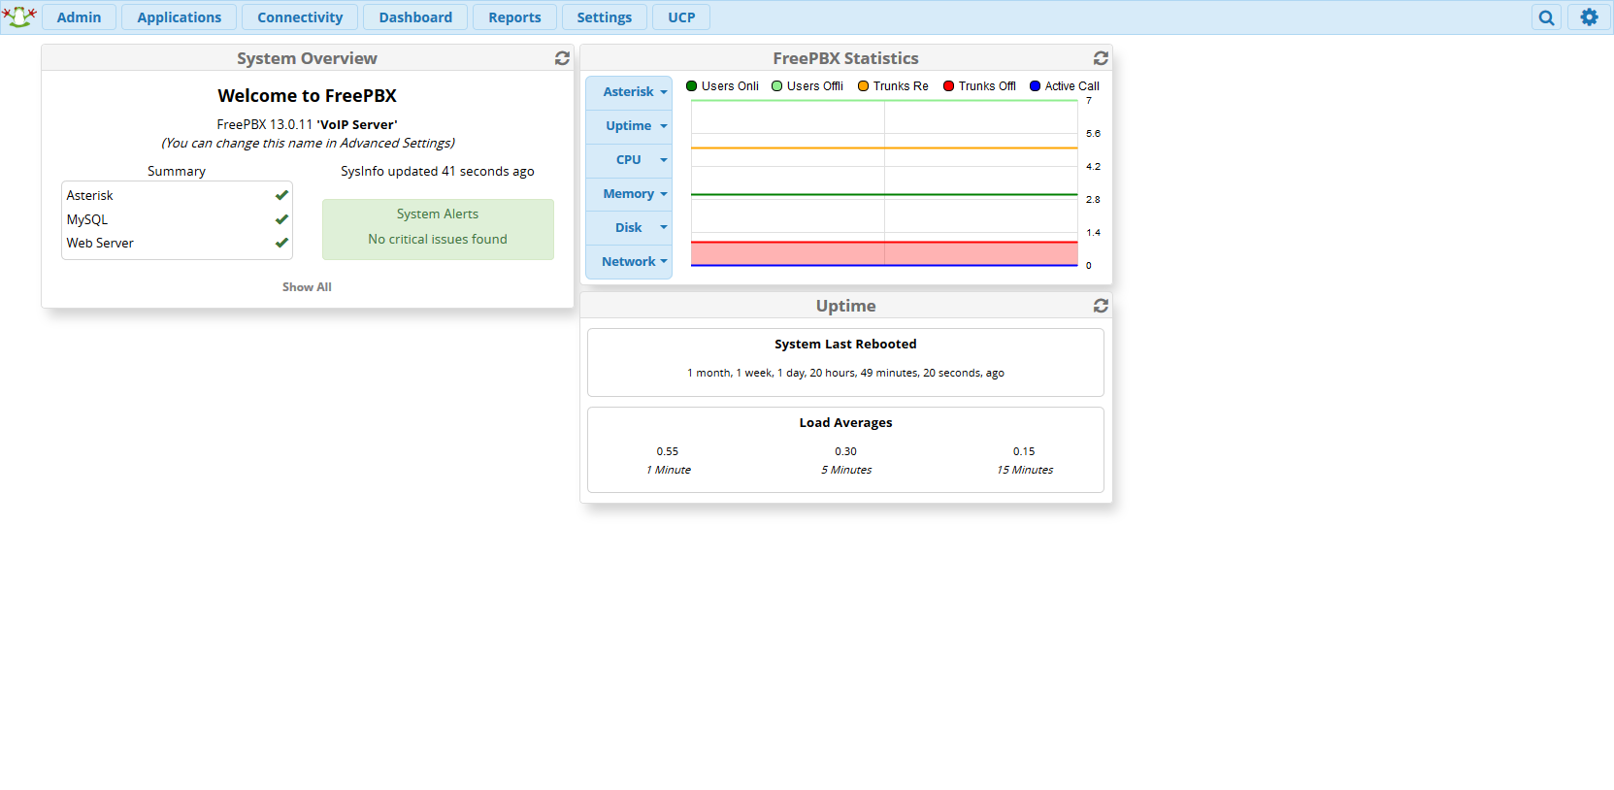This screenshot has height=790, width=1614.
Task: Click Show All in summary
Action: (x=307, y=287)
